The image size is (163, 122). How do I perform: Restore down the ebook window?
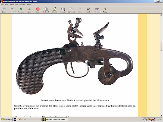click(x=158, y=1)
